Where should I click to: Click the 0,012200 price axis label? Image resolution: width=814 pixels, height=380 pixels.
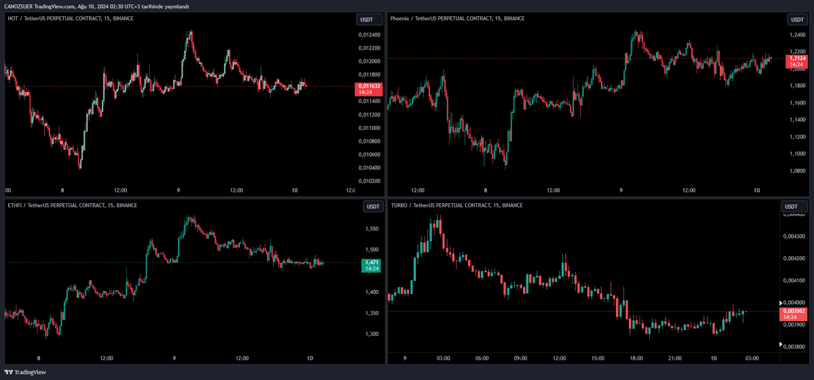point(369,48)
